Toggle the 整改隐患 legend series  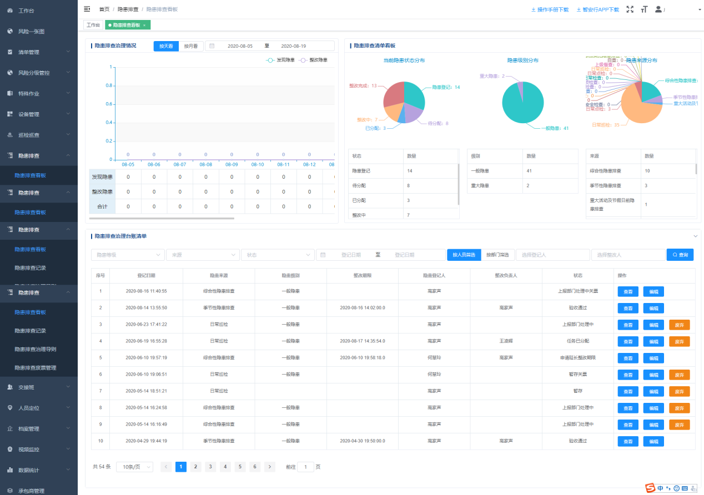point(313,60)
